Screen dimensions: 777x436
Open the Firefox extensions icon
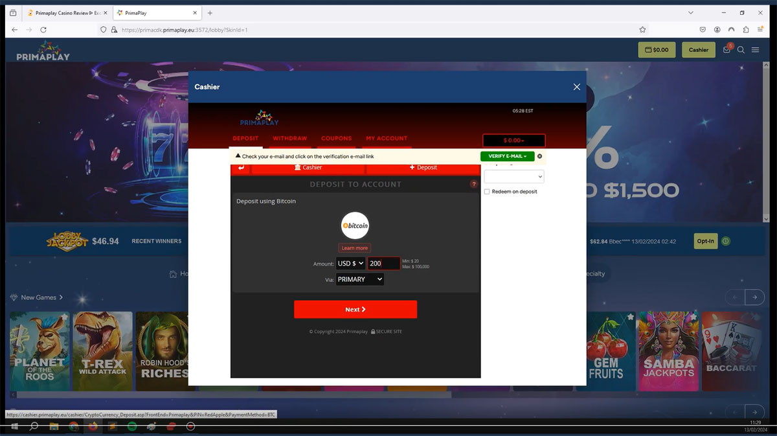(x=746, y=30)
